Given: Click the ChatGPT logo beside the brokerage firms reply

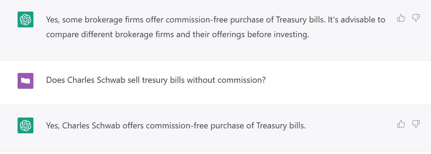Looking at the screenshot, I should click(x=25, y=20).
